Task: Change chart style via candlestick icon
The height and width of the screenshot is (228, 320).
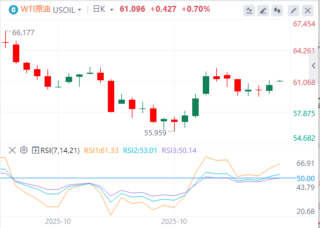Action: (x=277, y=11)
